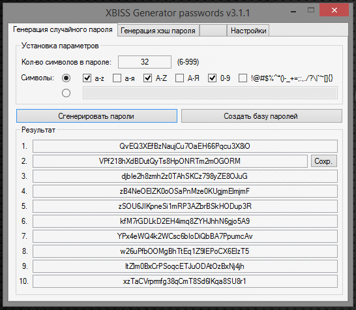Enable the special characters checkbox
356x310 pixels.
[x=243, y=78]
